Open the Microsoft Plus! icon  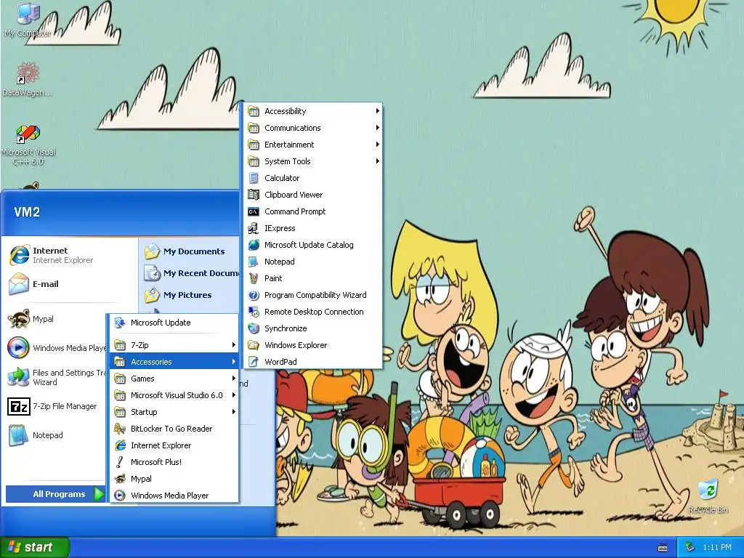click(120, 461)
